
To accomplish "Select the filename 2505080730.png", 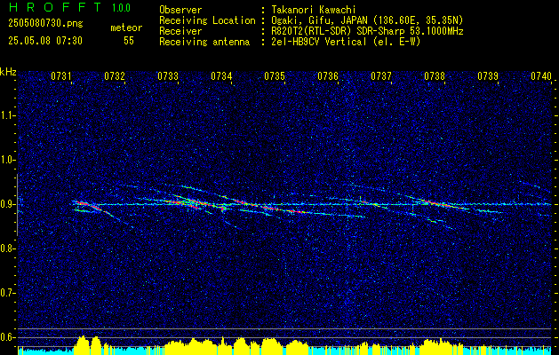I will [x=45, y=23].
